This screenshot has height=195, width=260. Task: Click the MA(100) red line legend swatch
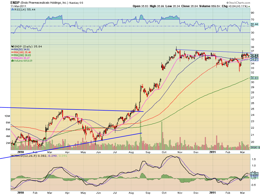tap(12, 52)
